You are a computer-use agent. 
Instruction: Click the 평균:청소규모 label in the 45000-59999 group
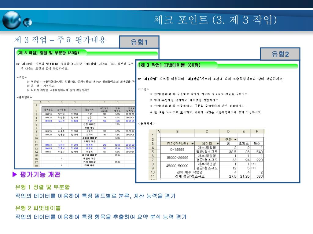[207, 168]
